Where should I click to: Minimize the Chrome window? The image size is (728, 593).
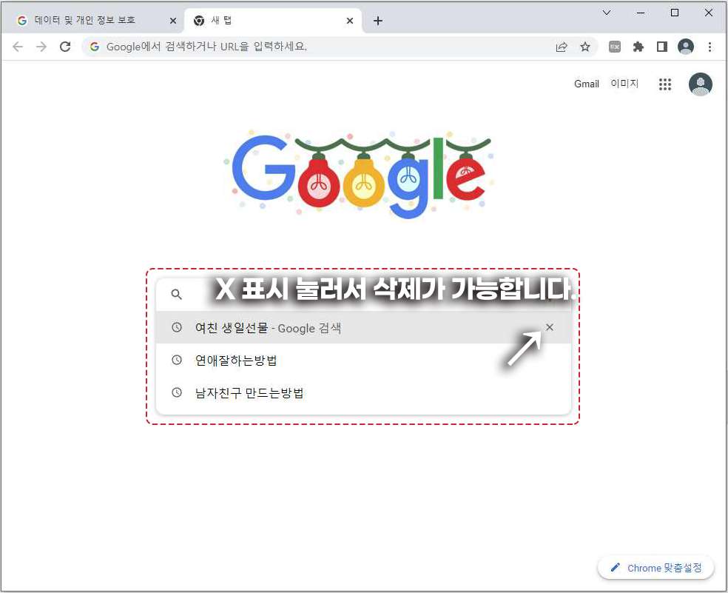641,13
